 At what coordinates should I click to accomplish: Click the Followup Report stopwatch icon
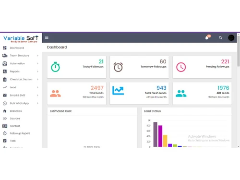[5, 133]
